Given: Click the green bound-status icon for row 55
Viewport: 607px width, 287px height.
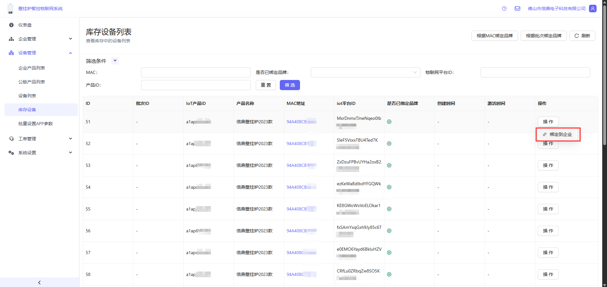Looking at the screenshot, I should (x=389, y=209).
